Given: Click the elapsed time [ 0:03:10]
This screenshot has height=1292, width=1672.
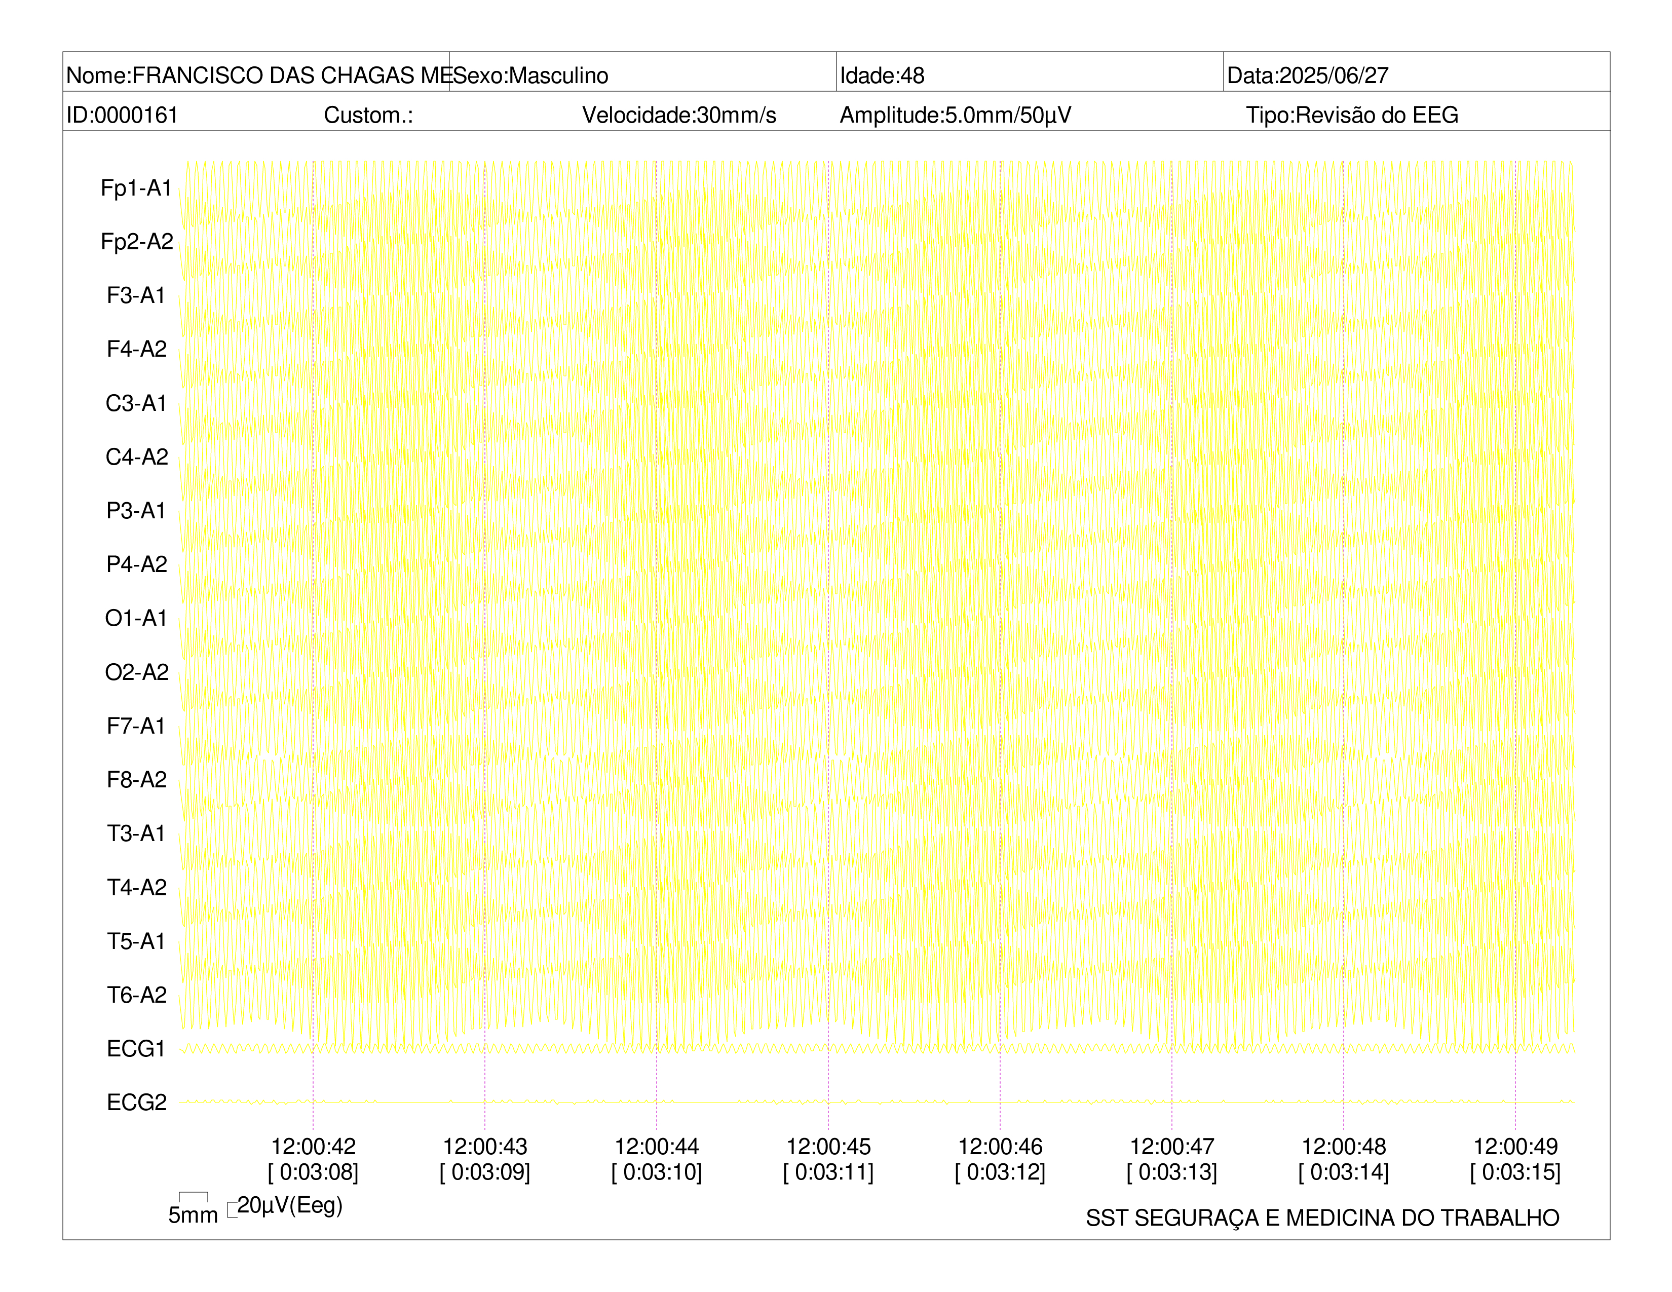Looking at the screenshot, I should click(x=657, y=1172).
